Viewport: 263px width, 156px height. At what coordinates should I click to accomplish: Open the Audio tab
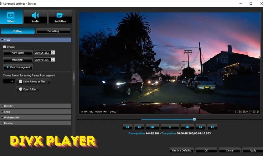[35, 17]
